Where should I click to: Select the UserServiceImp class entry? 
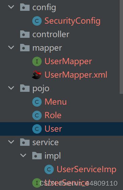point(86,169)
